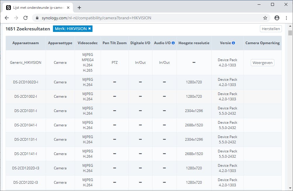The image size is (293, 191).
Task: Reload the page
Action: click(x=25, y=18)
